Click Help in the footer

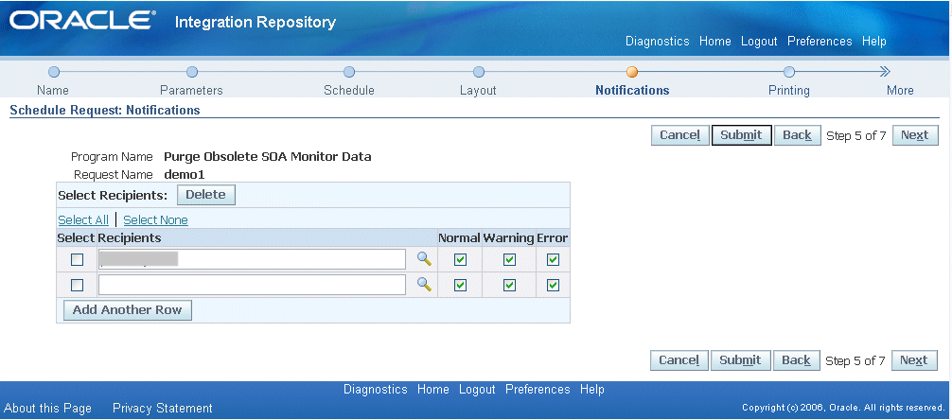592,389
